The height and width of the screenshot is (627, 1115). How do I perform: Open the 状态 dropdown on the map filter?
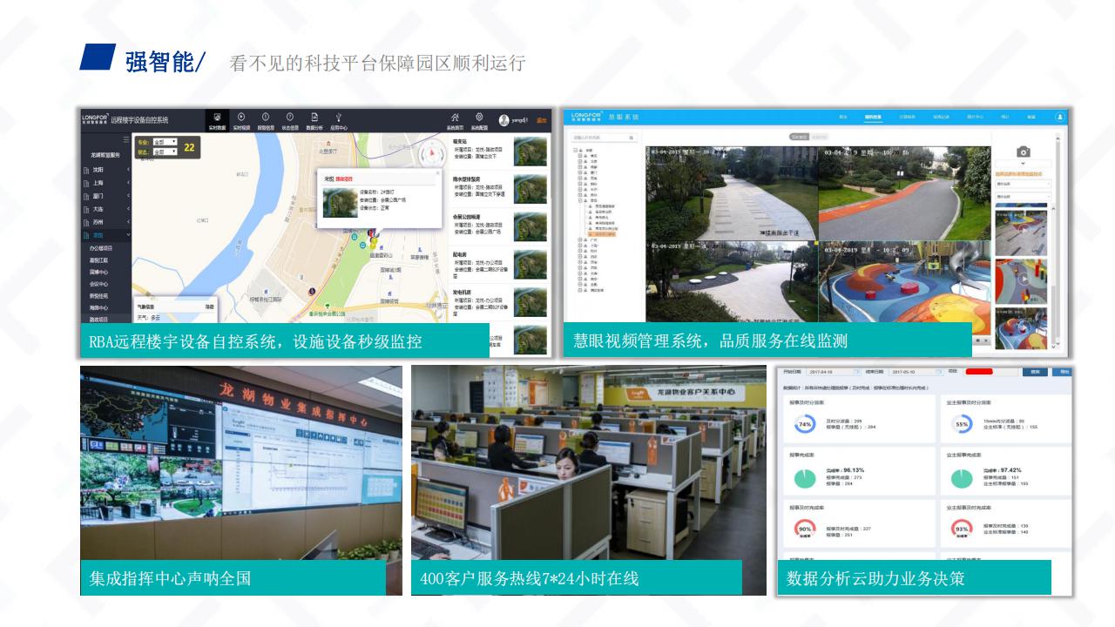coord(165,152)
